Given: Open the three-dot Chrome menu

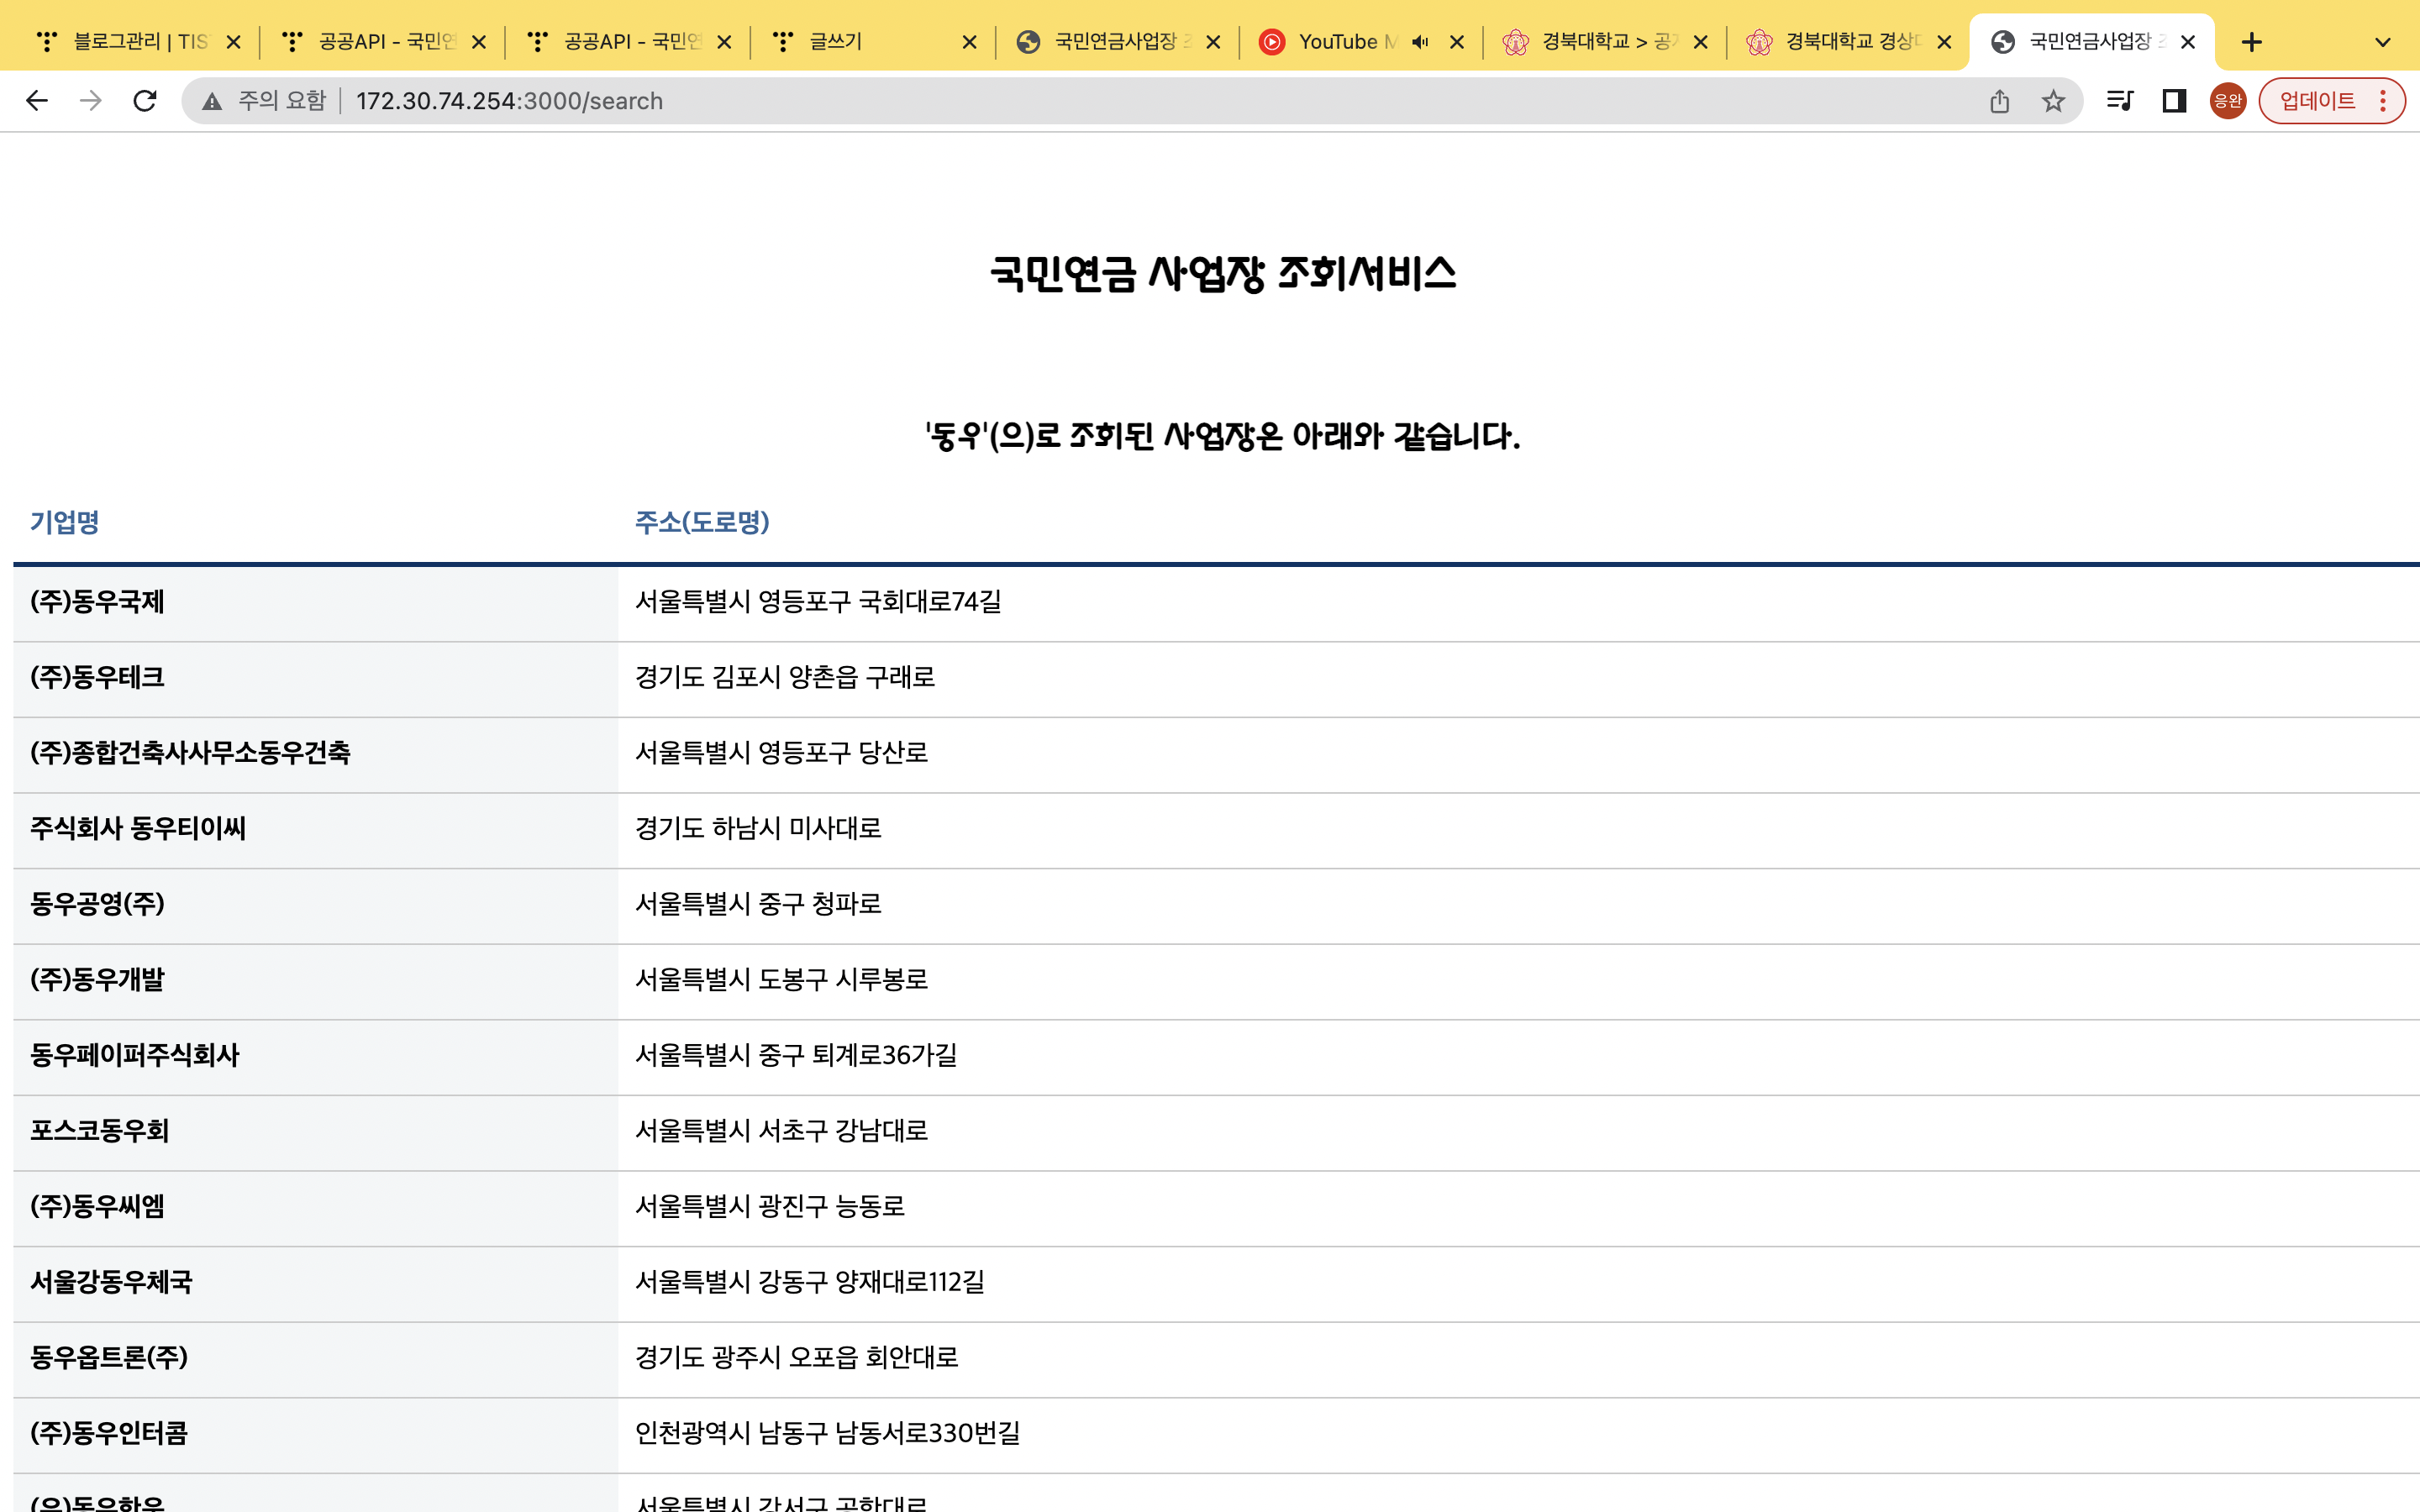Looking at the screenshot, I should pyautogui.click(x=2383, y=101).
